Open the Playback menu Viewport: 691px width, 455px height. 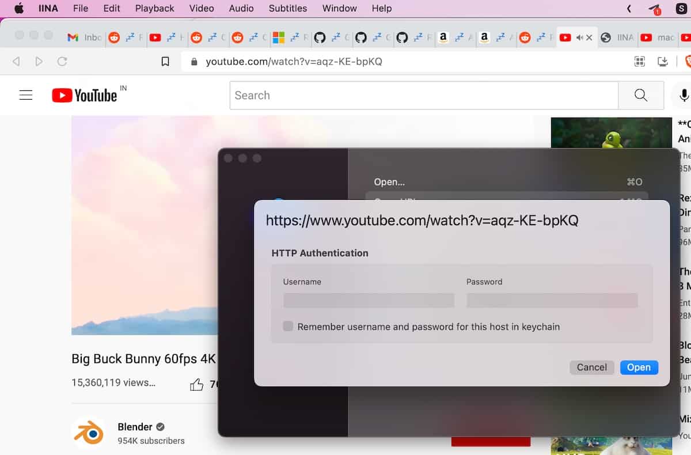point(154,8)
